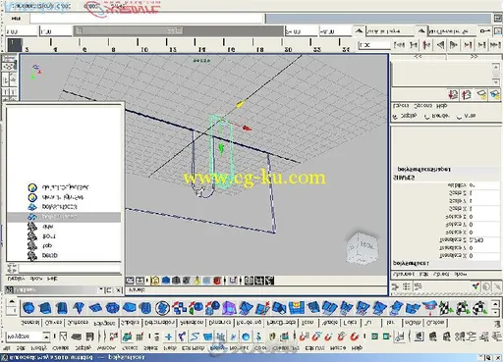Viewport: 503px width, 362px height.
Task: Click the red cube icon in viewport toolbar
Action: 217,281
